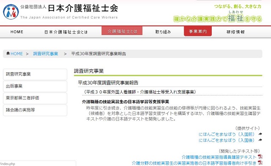The image size is (271, 166).
Task: Open the 日本語学習指導者向け手引き link
Action: coord(194,163)
